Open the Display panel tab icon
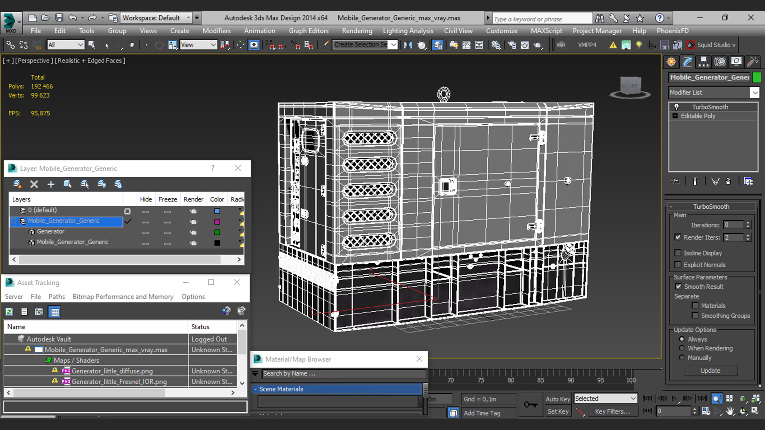 (736, 62)
